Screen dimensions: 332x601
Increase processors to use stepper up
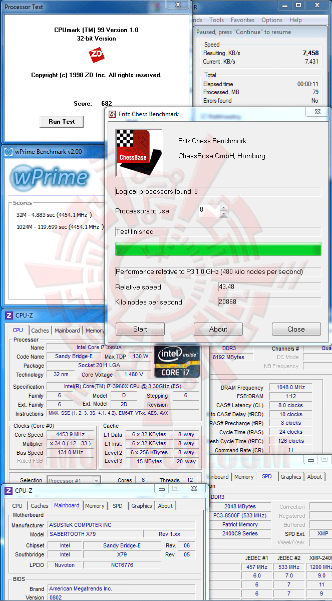224,207
